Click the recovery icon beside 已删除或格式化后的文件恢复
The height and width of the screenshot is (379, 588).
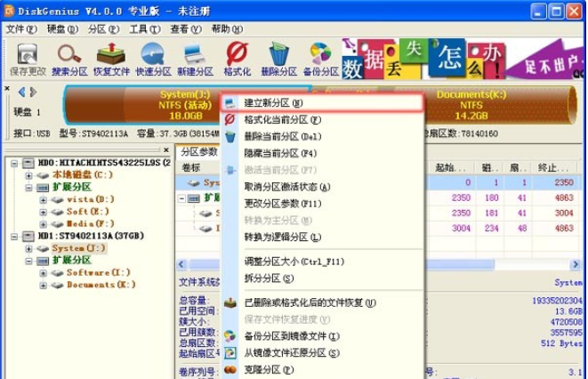click(x=230, y=302)
